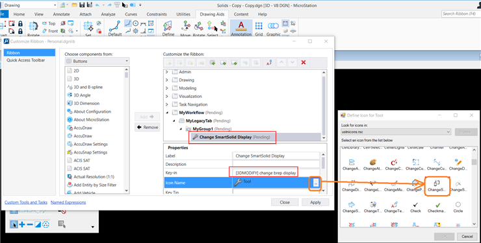
Task: Open the Content ribbon tab
Action: [x=241, y=14]
